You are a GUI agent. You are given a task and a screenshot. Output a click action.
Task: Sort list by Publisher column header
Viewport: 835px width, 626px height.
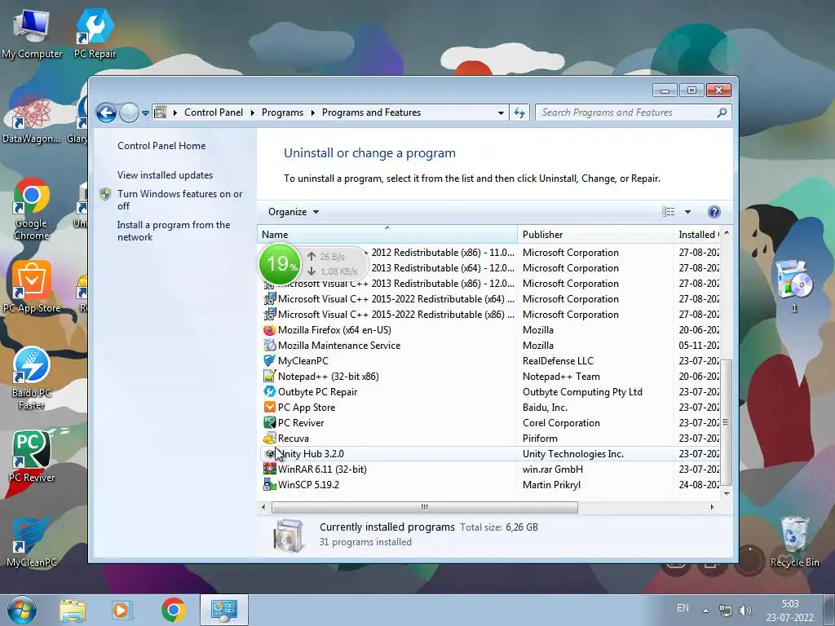595,234
